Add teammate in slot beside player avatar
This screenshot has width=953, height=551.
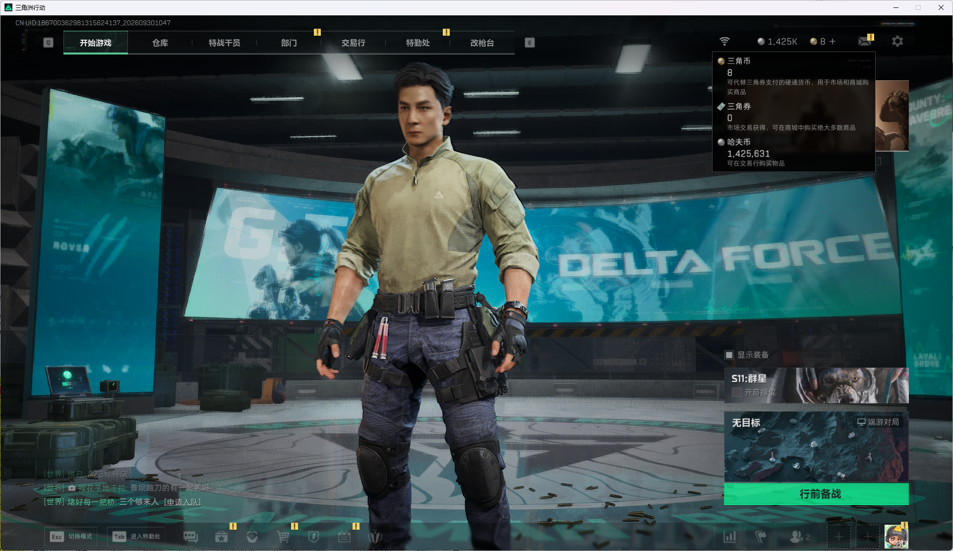pyautogui.click(x=867, y=537)
